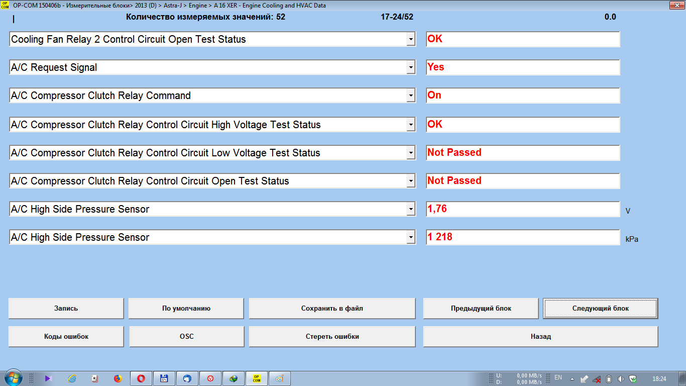Click Сохранить в файл button
This screenshot has width=686, height=386.
coord(332,309)
